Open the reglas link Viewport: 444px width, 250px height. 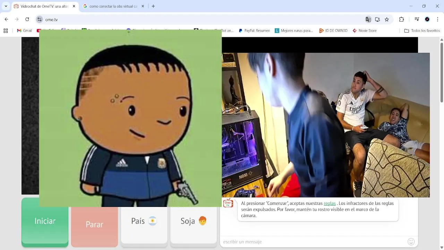pyautogui.click(x=330, y=203)
